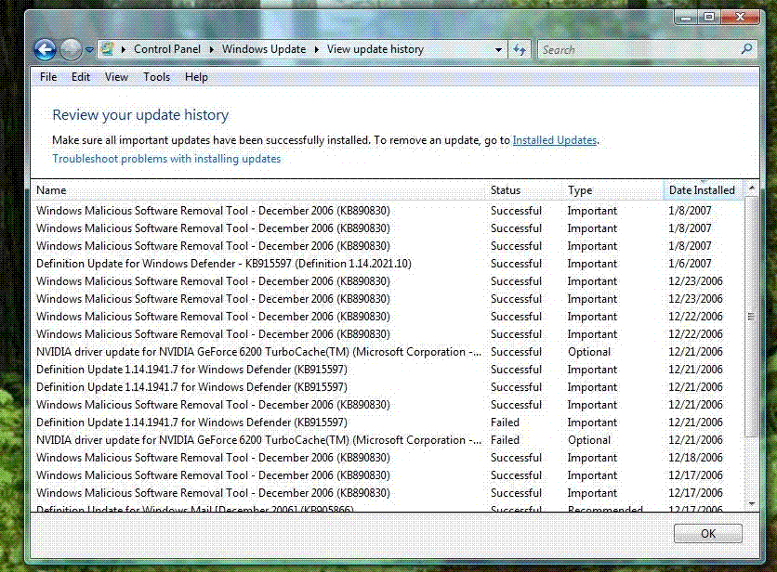Go back with the blue Back arrow
Screen dimensions: 777x572
(x=46, y=49)
